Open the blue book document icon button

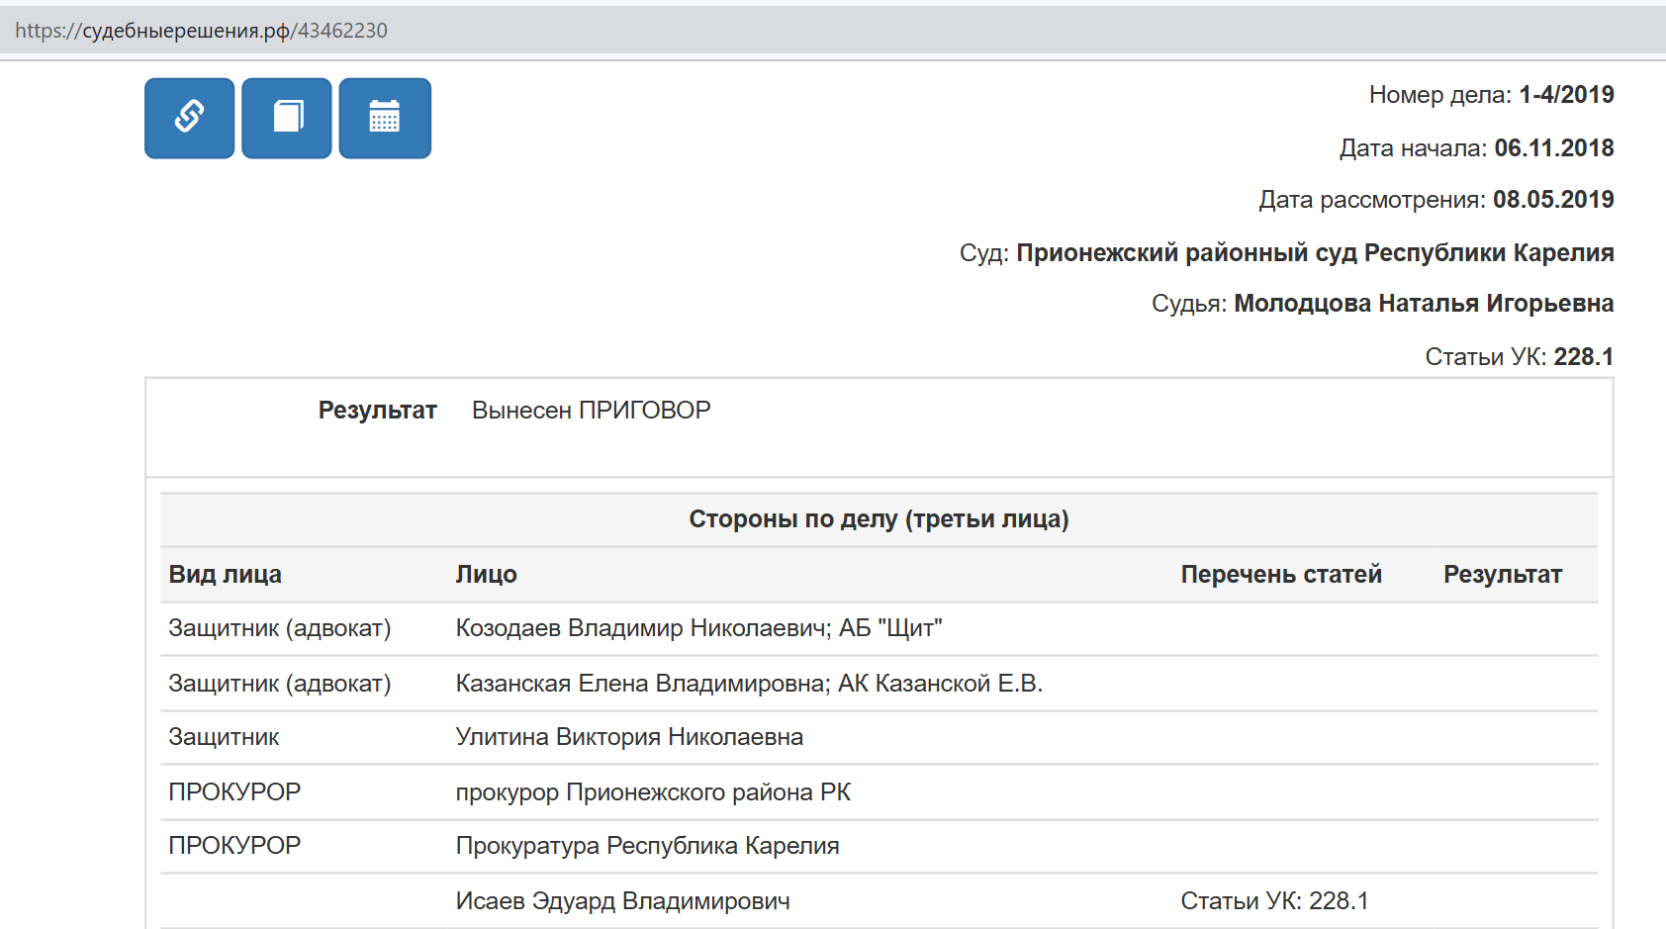tap(287, 118)
